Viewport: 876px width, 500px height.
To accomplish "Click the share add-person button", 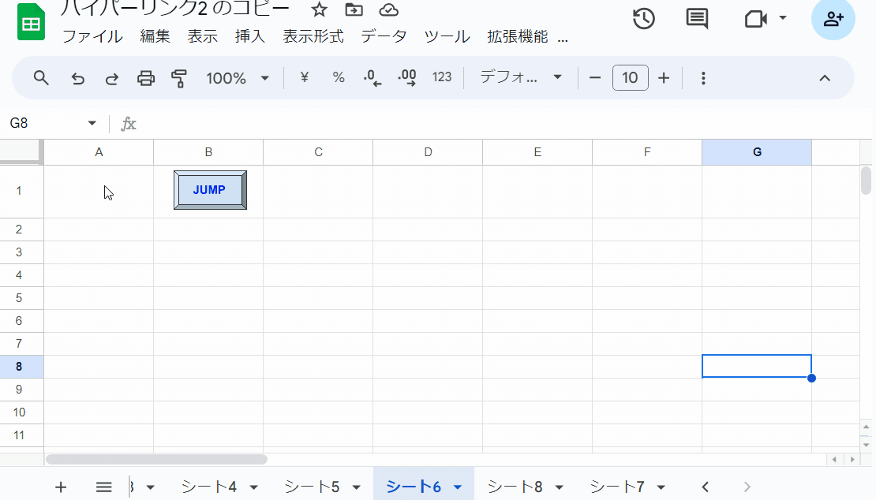I will (833, 19).
